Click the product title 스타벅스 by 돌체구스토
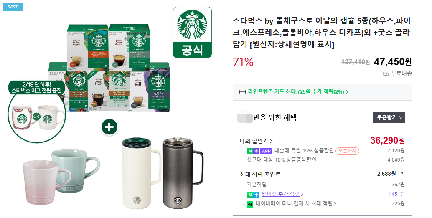Viewport: 432px width, 218px height. click(322, 32)
